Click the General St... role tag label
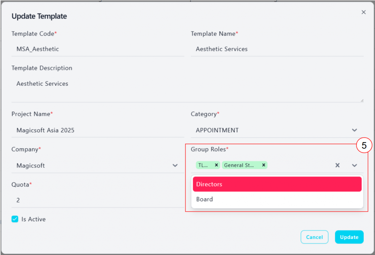375x255 pixels. click(x=239, y=165)
